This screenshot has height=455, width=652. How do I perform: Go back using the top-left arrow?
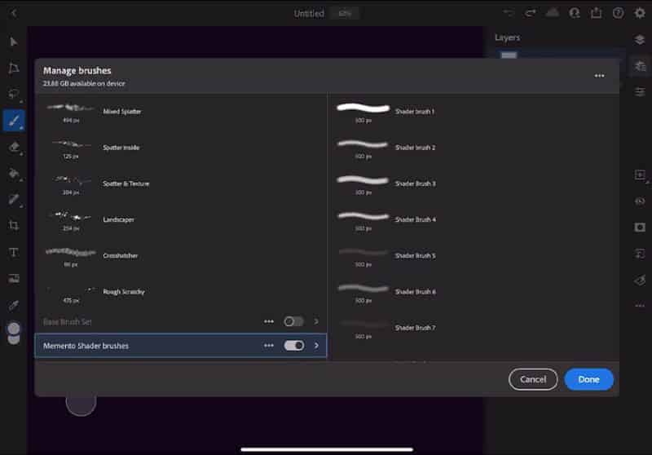pyautogui.click(x=14, y=13)
